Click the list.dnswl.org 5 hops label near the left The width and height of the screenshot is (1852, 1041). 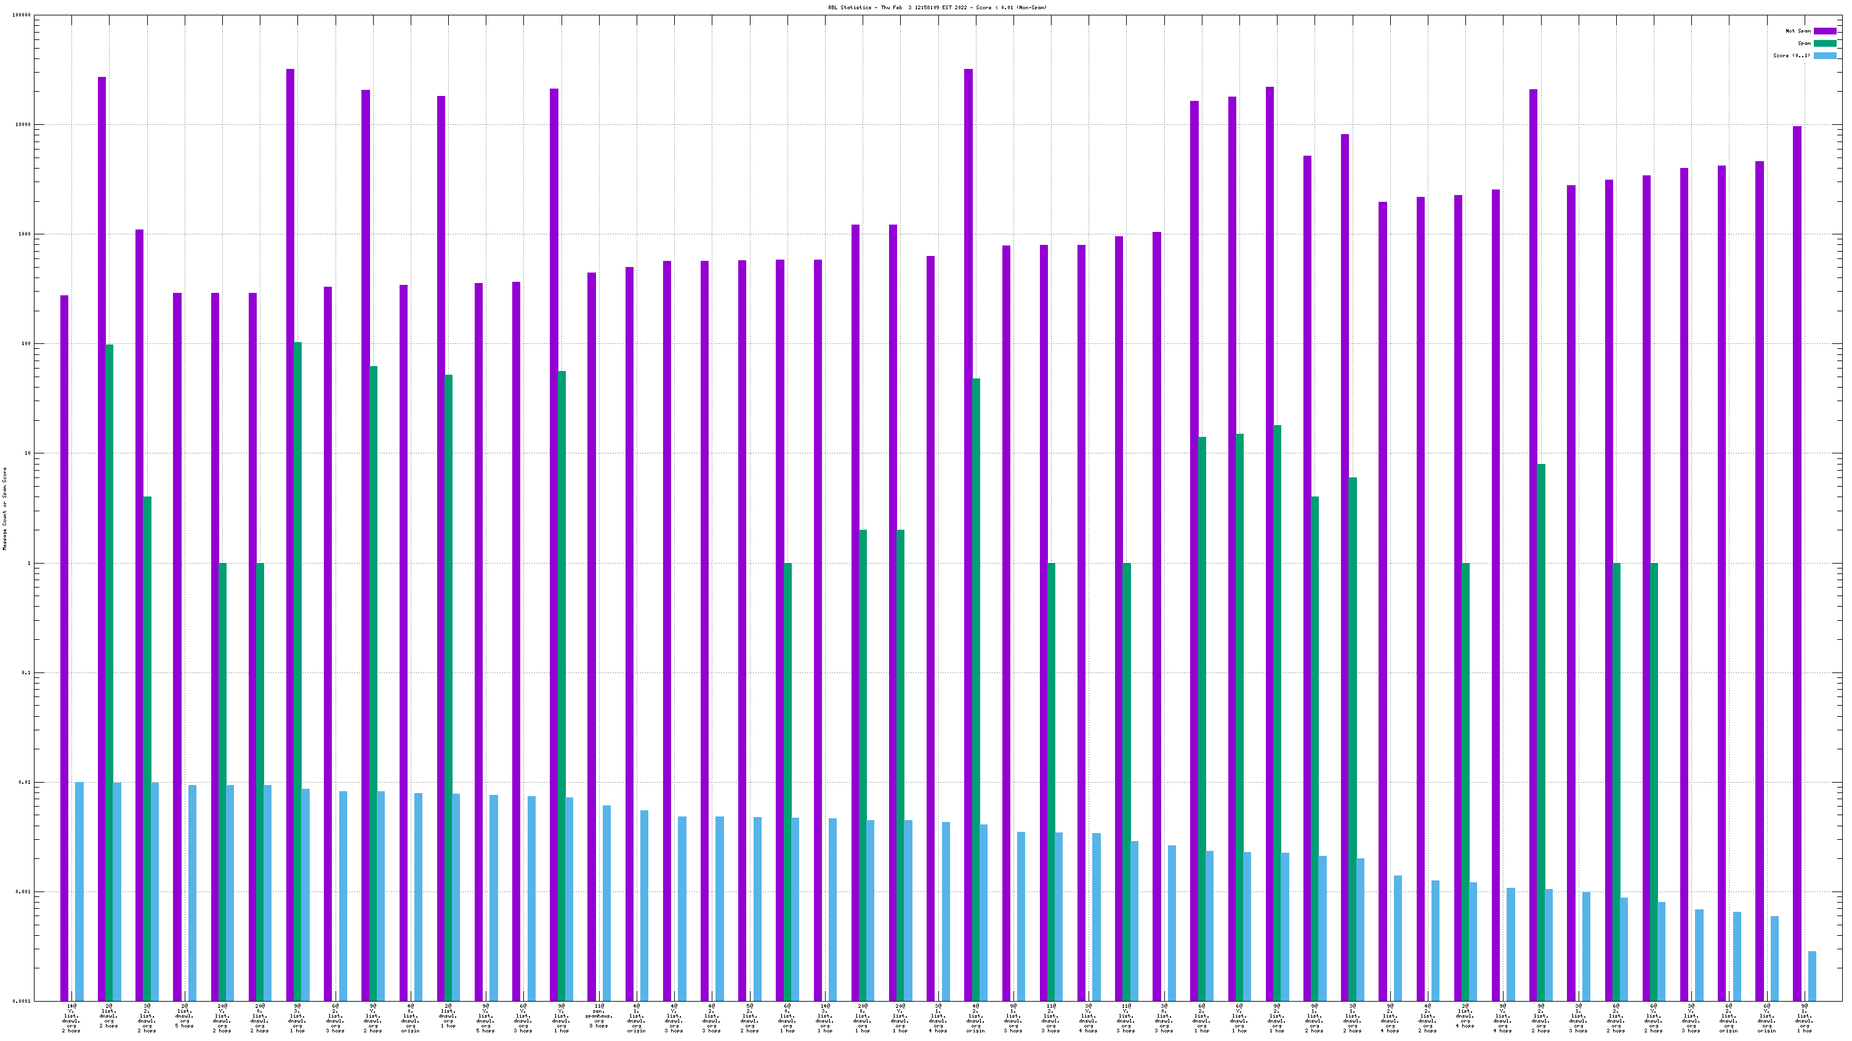click(x=184, y=1016)
